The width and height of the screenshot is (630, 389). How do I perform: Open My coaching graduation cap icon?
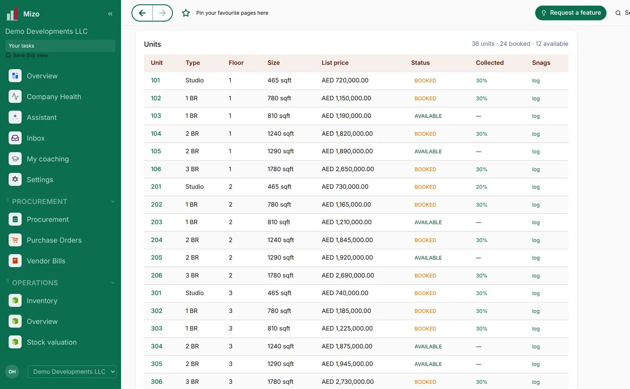(15, 159)
